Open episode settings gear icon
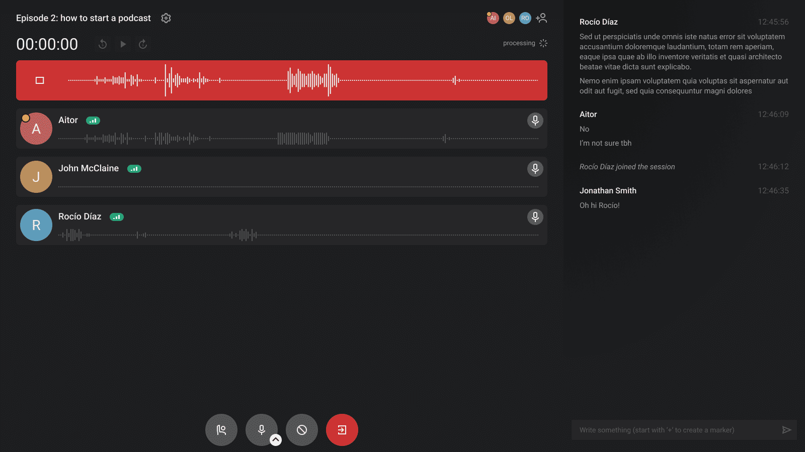 click(166, 18)
